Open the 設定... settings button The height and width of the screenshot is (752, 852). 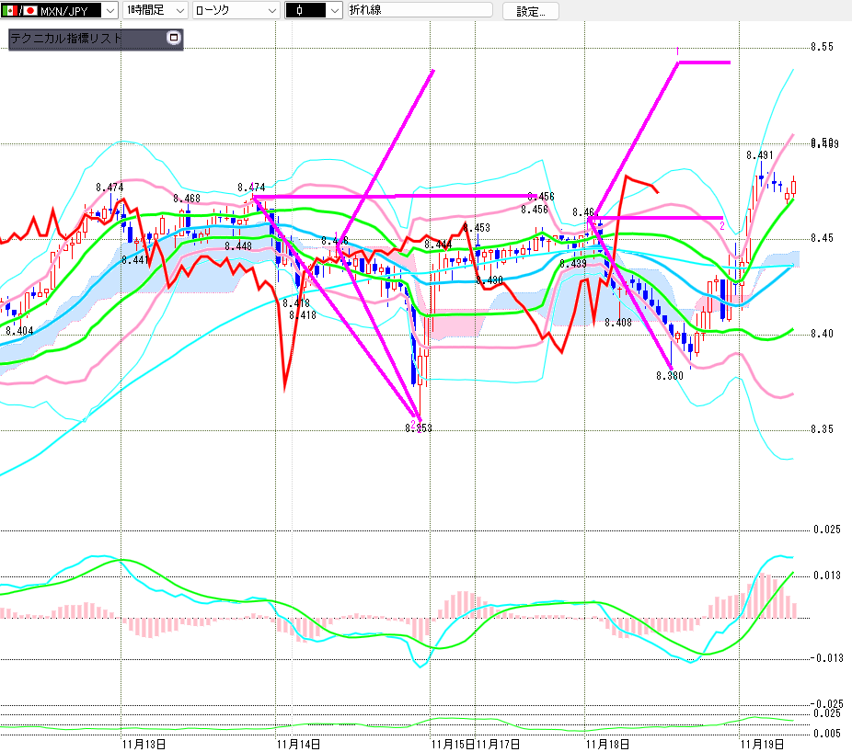pos(531,12)
